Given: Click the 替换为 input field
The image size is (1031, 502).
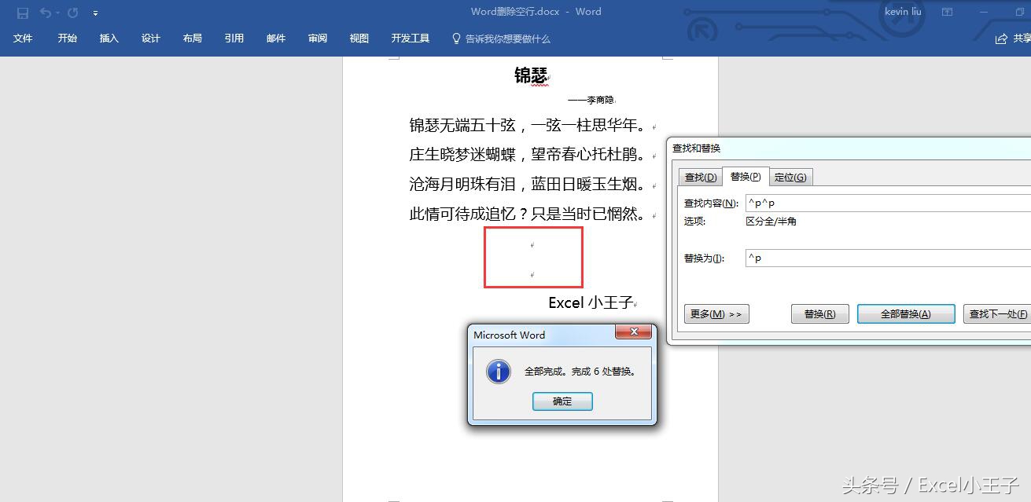Looking at the screenshot, I should pyautogui.click(x=888, y=258).
